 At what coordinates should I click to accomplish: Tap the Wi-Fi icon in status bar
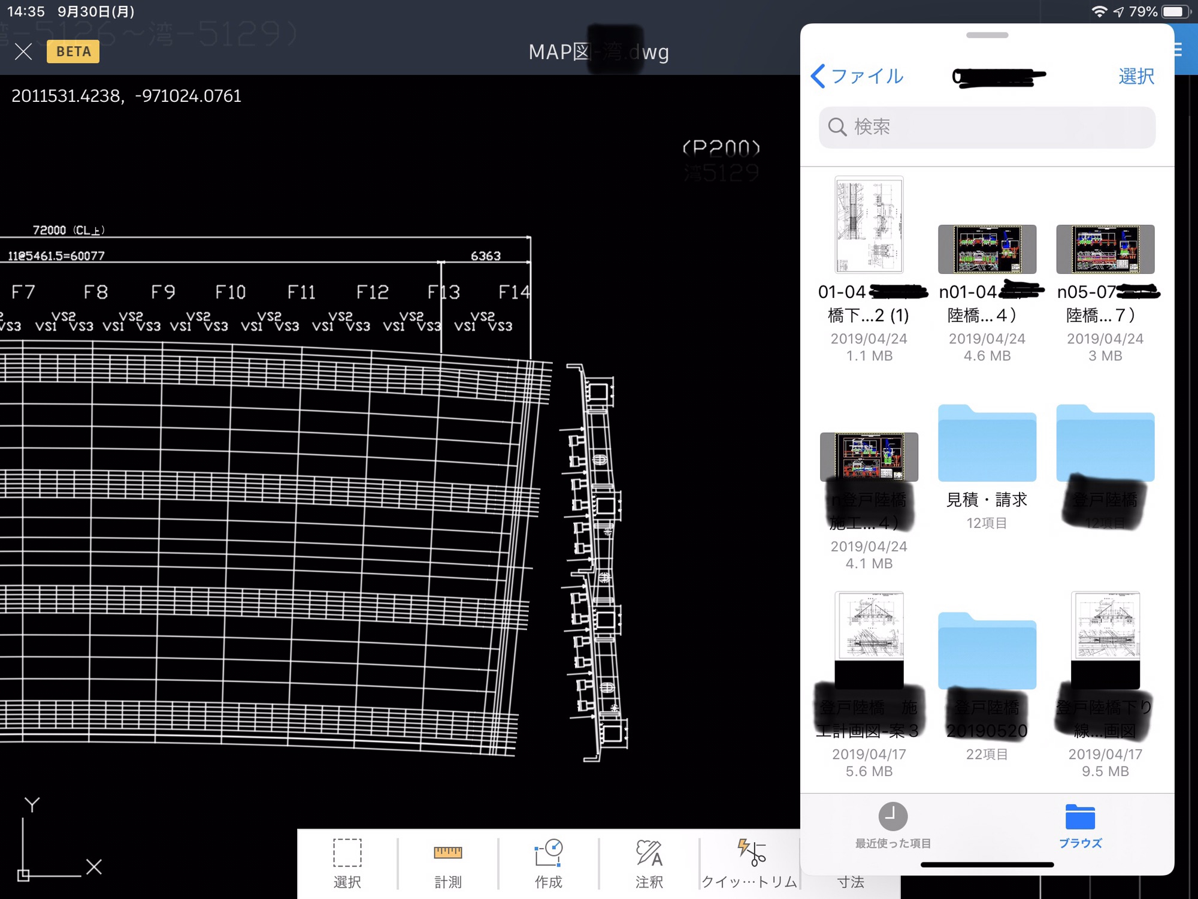click(1099, 11)
